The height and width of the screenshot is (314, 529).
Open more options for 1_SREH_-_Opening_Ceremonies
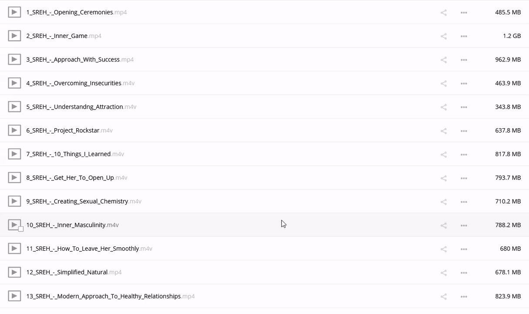464,13
